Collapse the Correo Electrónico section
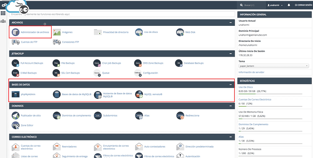The image size is (313, 158). pos(230,137)
